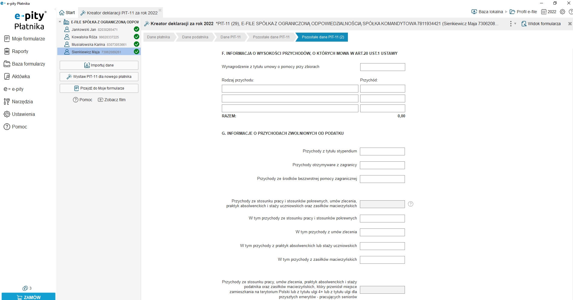Click Przychody otrzymywane z zagranicy field
Viewport: 573px width, 300px height.
[x=382, y=165]
